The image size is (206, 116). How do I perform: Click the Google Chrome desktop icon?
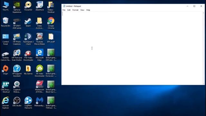click(x=51, y=23)
